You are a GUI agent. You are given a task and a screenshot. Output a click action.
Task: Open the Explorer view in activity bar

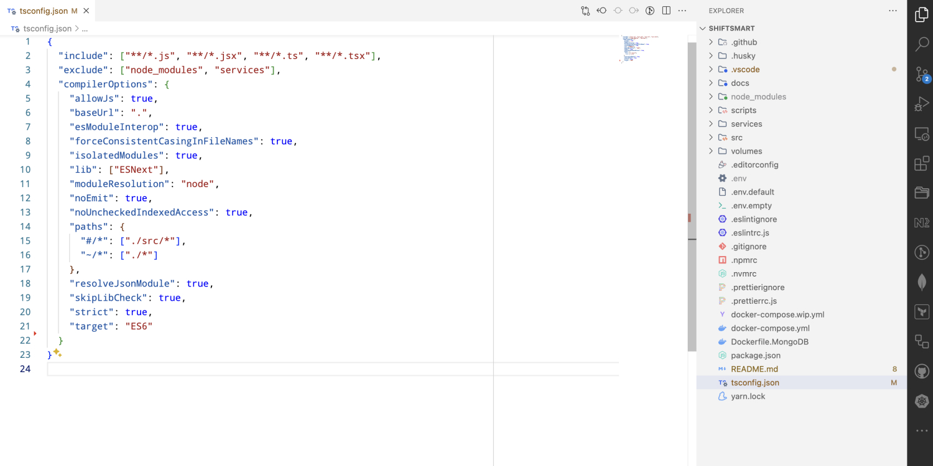(x=921, y=16)
